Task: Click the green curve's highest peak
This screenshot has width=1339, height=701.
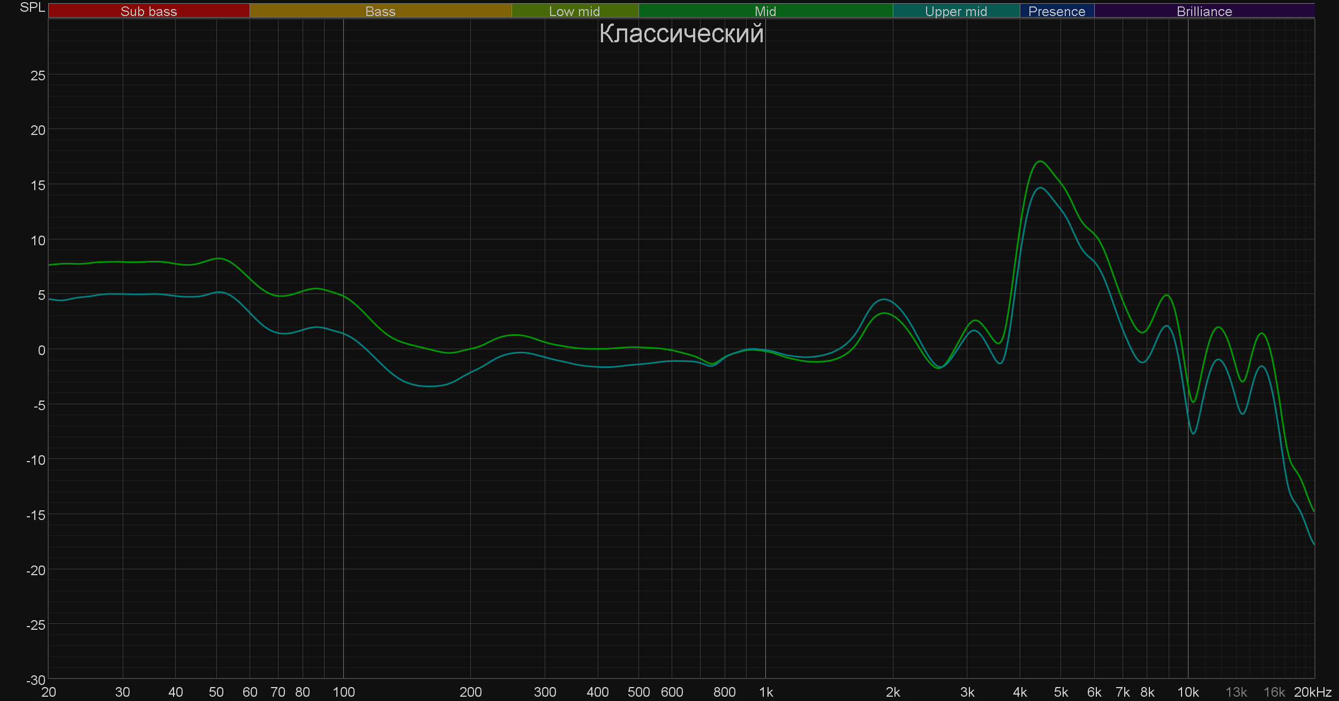Action: tap(1040, 161)
